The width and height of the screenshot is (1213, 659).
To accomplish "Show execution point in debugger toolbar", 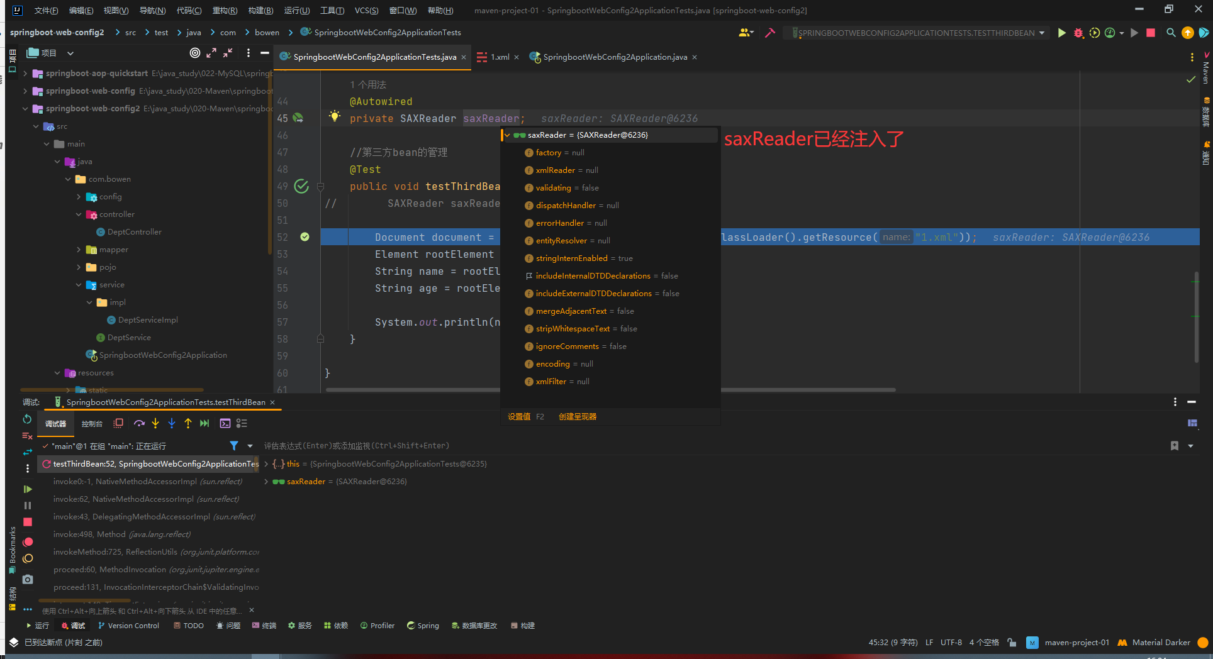I will pos(118,423).
